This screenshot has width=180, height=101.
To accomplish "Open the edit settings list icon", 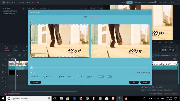I will point(19,56).
